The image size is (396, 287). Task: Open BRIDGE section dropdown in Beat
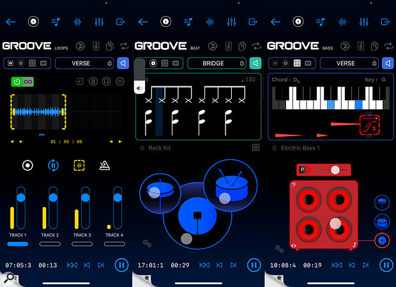coord(217,63)
